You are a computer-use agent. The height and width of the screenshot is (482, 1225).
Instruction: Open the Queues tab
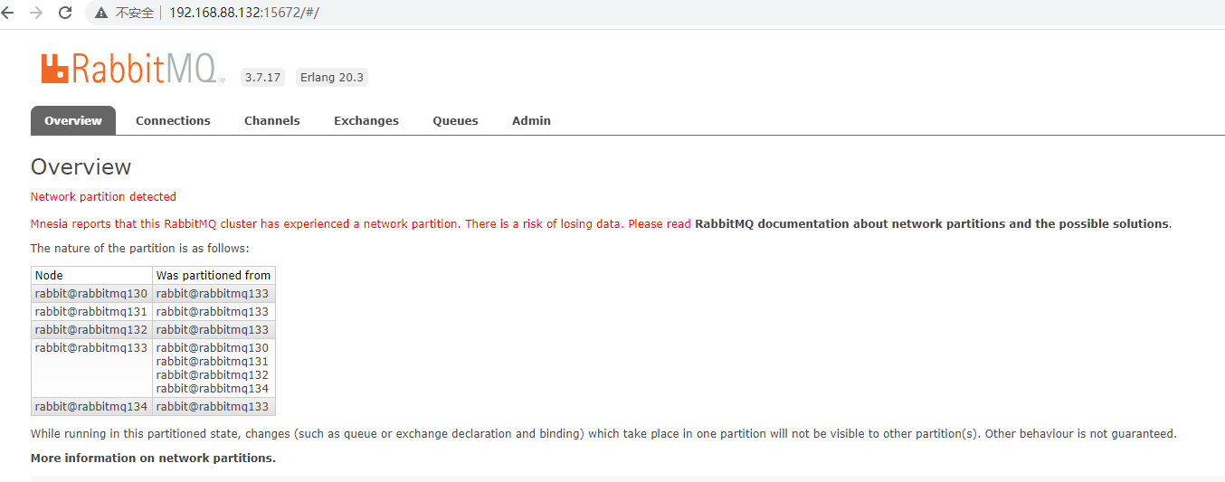point(455,120)
